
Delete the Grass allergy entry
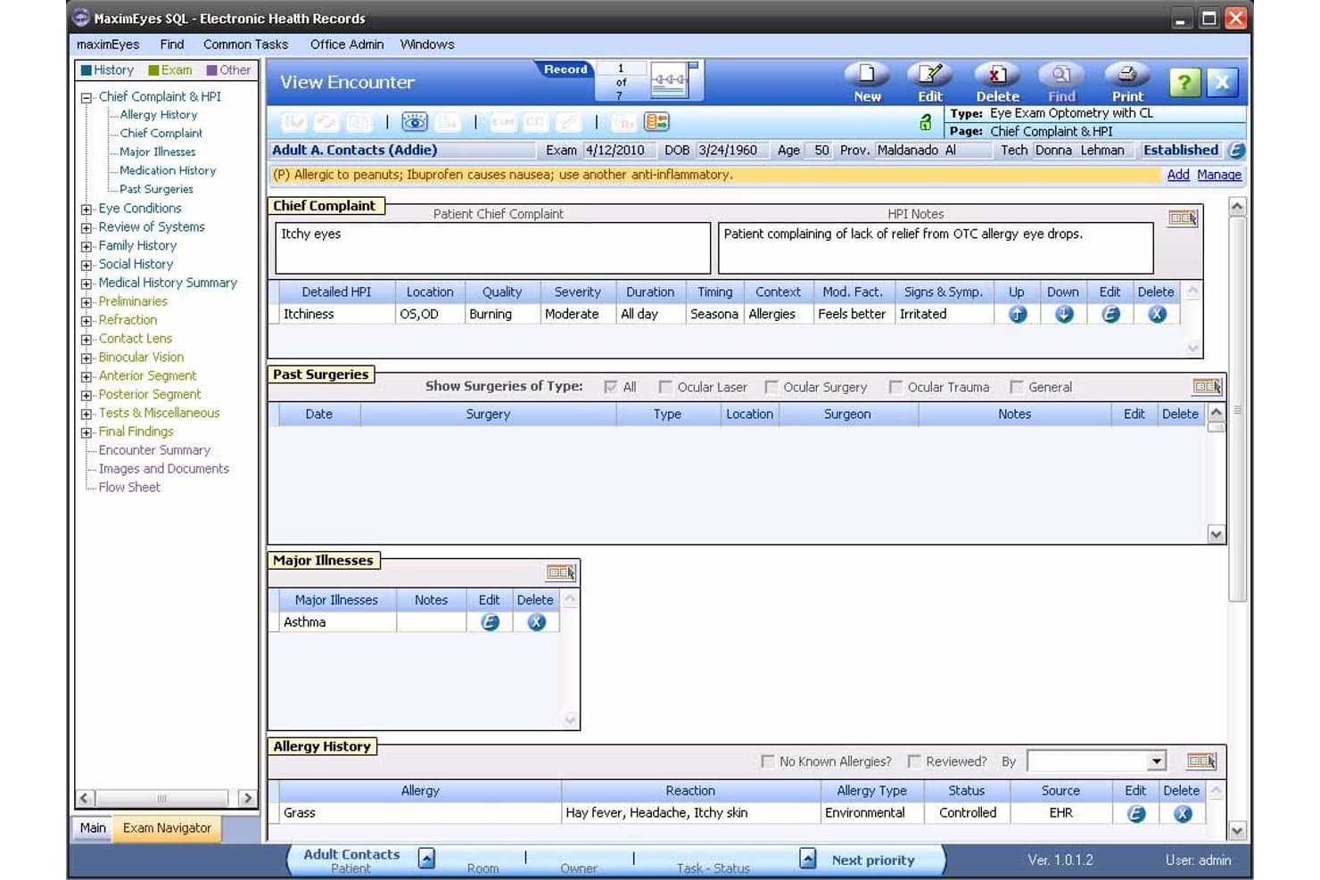click(x=1183, y=813)
